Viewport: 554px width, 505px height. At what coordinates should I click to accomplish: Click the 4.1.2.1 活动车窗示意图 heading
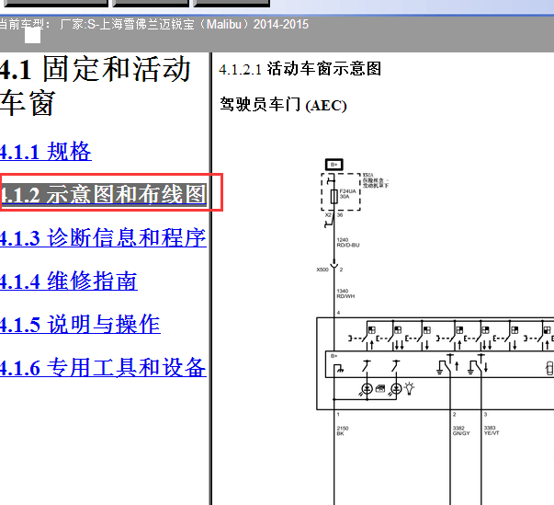[300, 69]
